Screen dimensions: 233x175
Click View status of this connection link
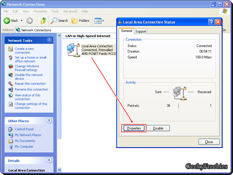(28, 97)
